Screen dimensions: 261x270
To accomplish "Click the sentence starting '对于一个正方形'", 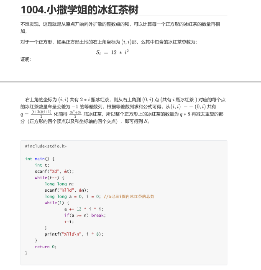I will click(109, 42).
